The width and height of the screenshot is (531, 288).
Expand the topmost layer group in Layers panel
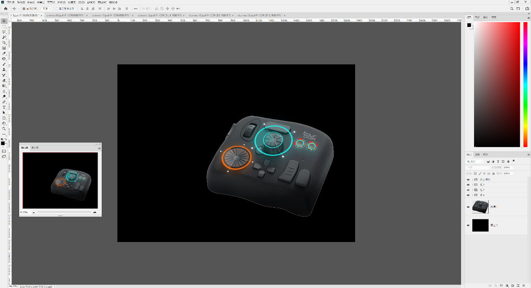tap(472, 179)
